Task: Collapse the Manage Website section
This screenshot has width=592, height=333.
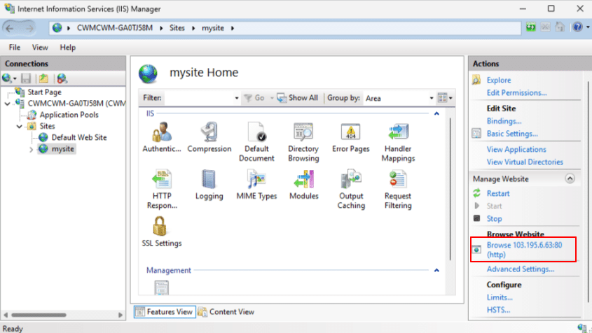Action: tap(570, 178)
